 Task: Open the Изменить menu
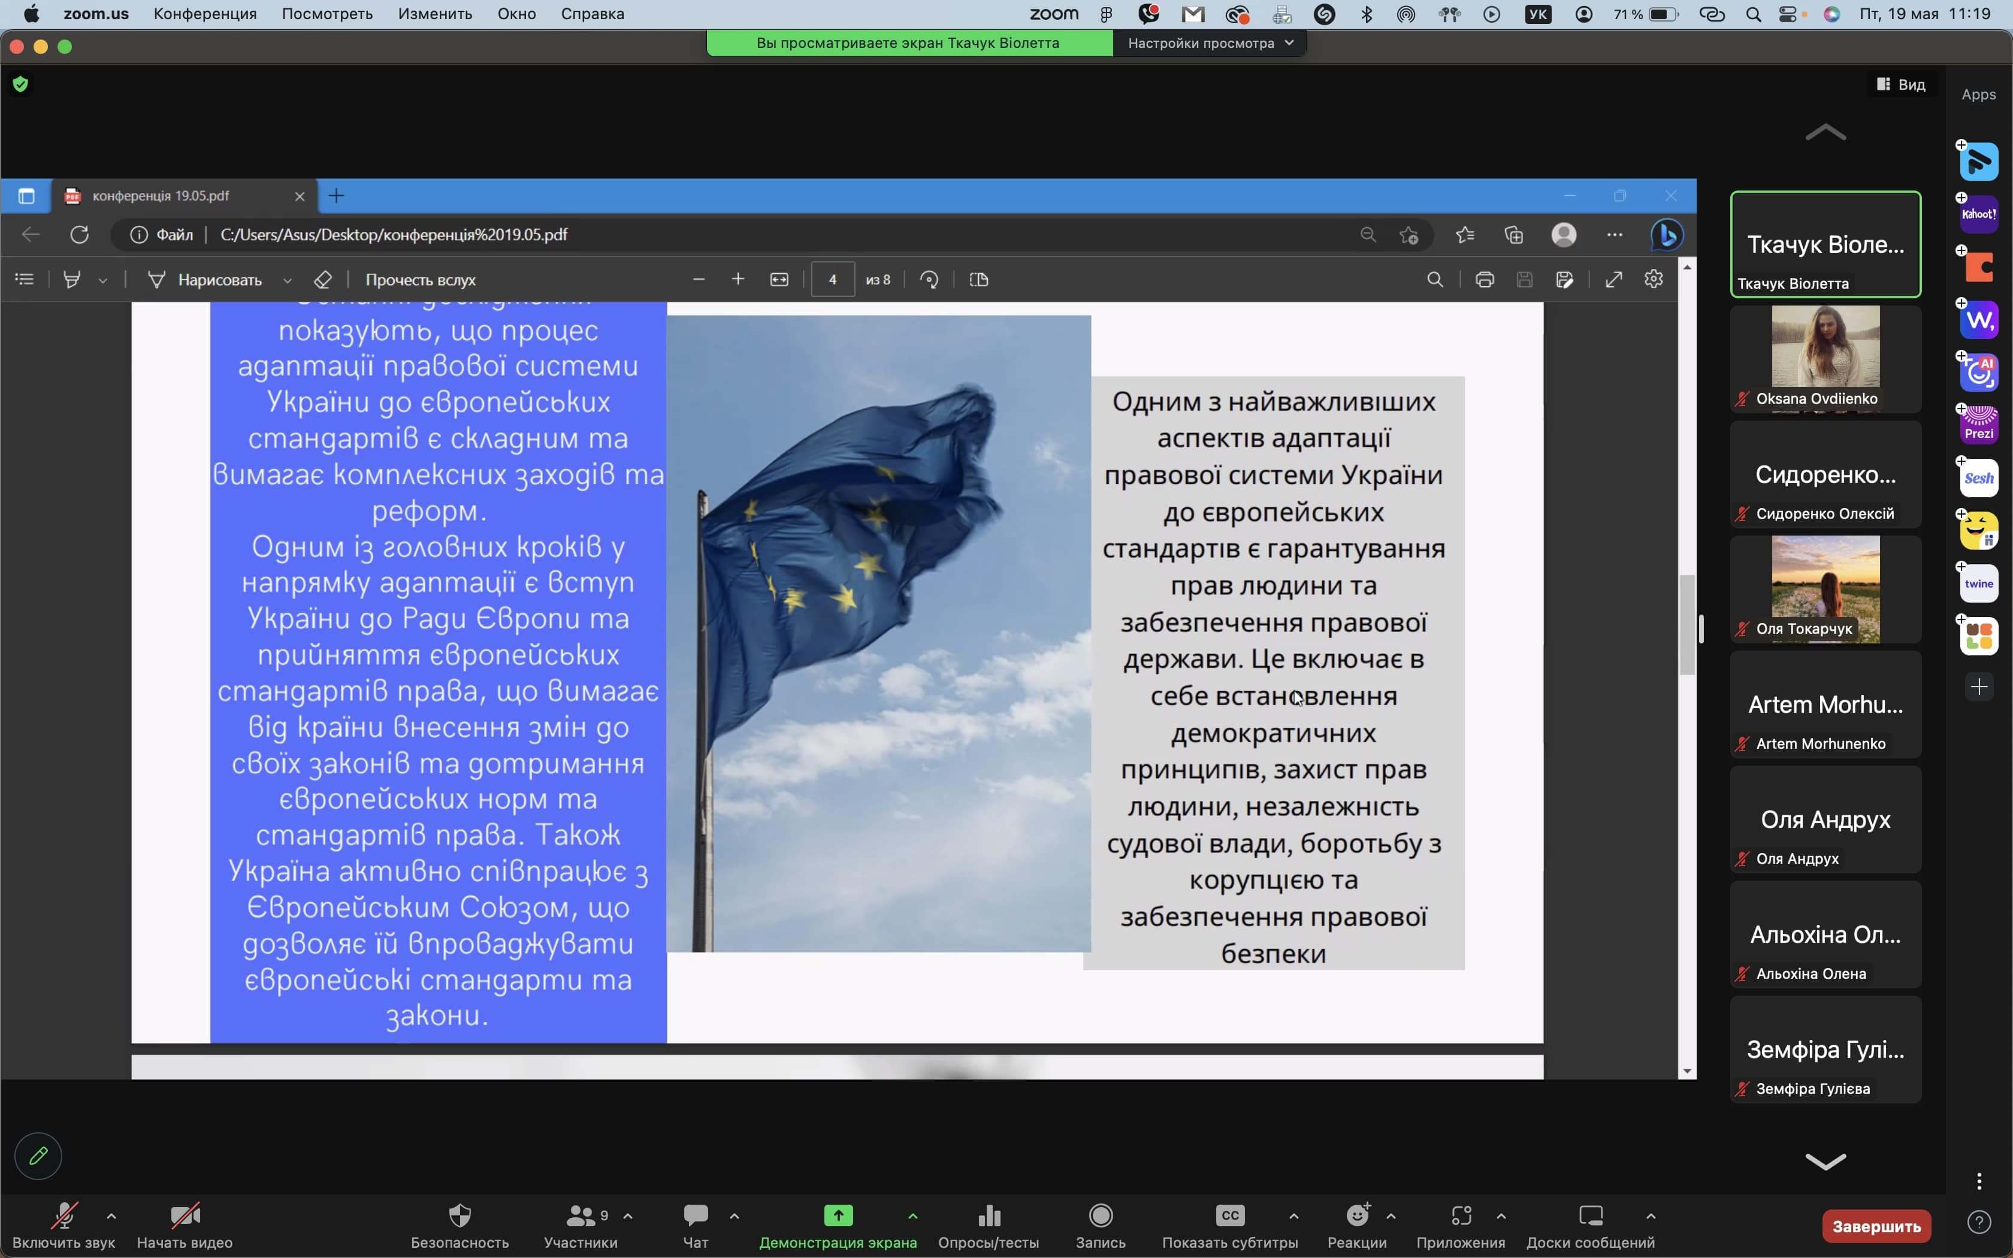(x=434, y=14)
